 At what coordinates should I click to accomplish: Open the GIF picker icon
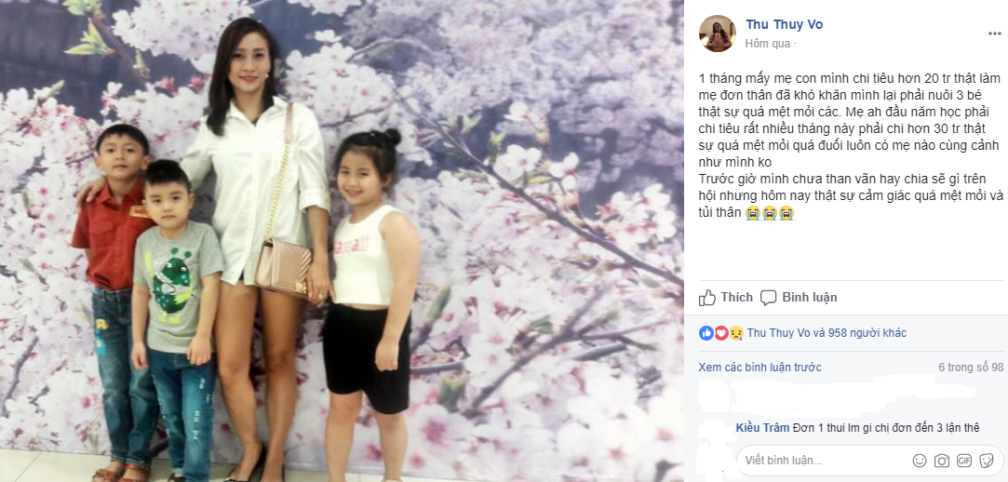click(963, 461)
